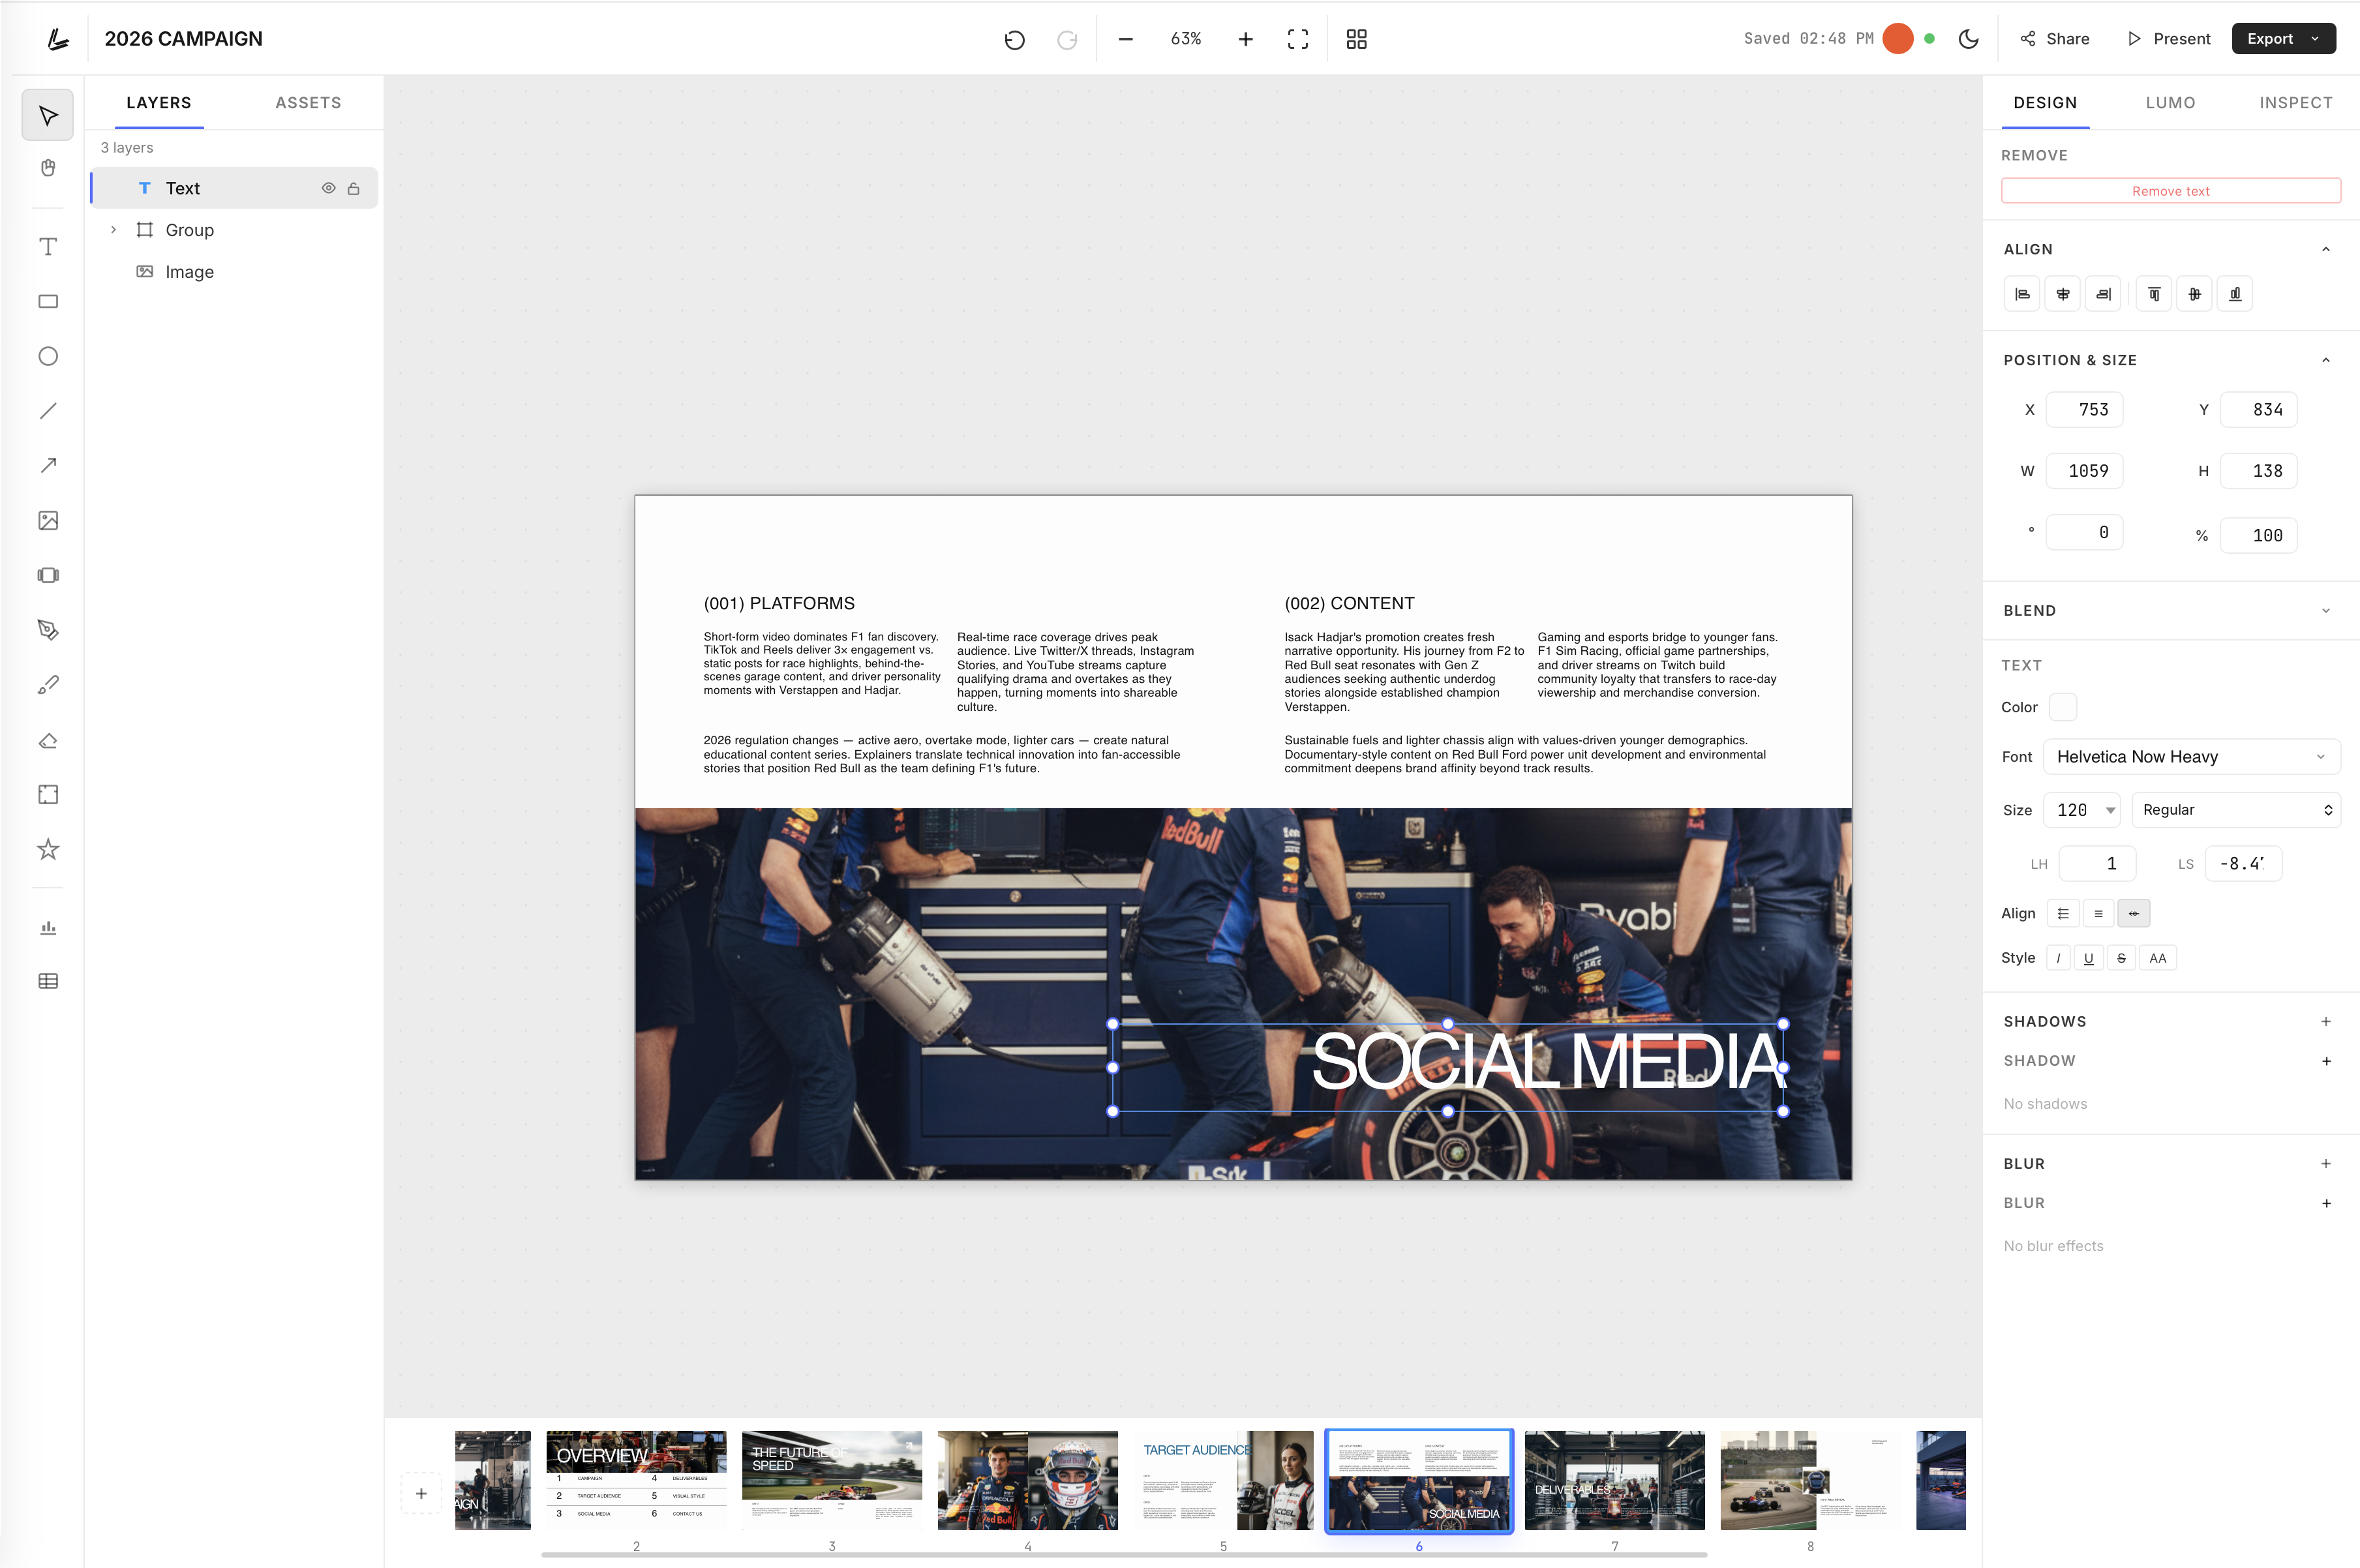Click the Share button
Viewport: 2360px width, 1568px height.
pyautogui.click(x=2054, y=39)
